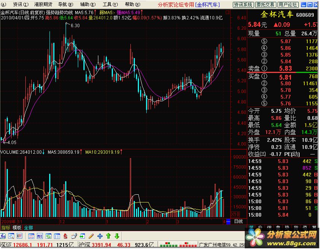Click the green arrow into window icon
The height and width of the screenshot is (249, 320).
(x=82, y=236)
